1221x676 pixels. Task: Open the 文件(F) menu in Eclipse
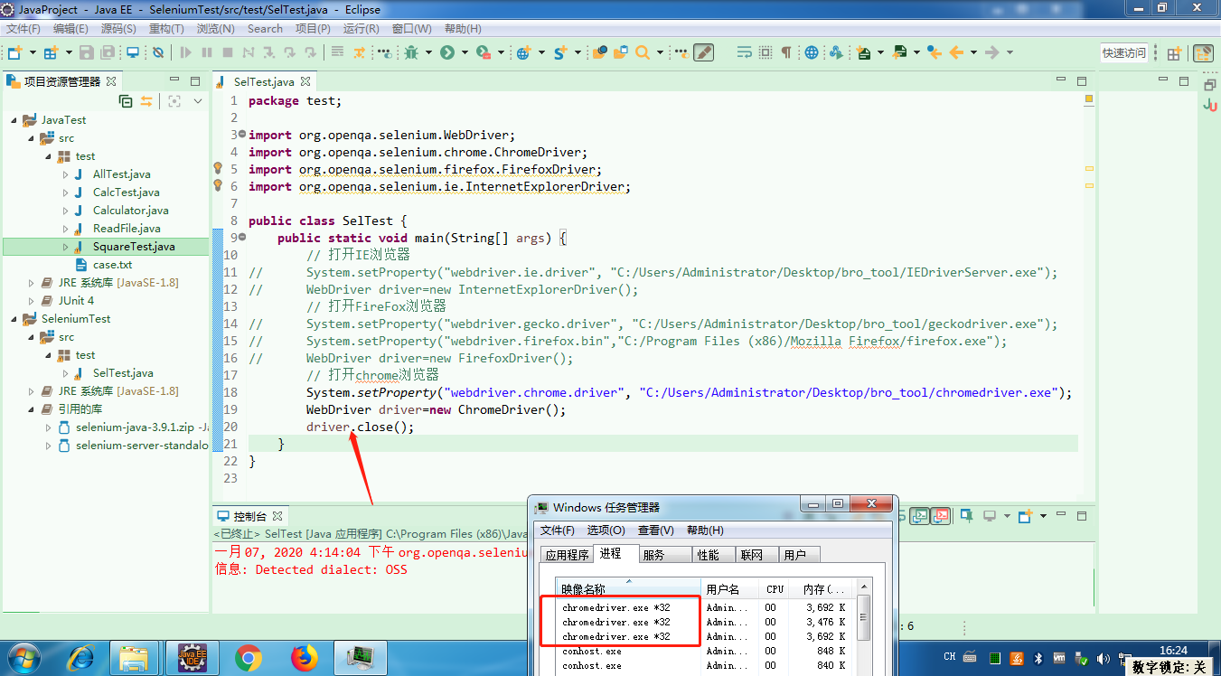(23, 29)
